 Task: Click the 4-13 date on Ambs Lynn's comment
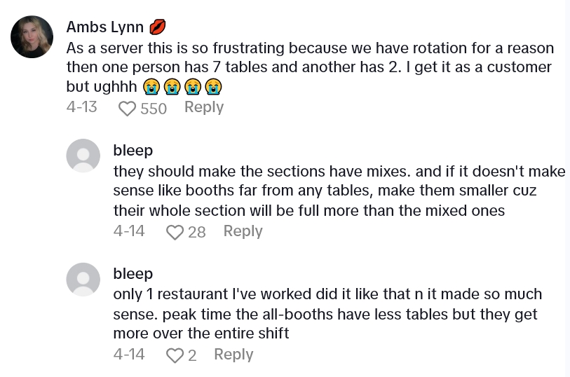click(x=81, y=107)
